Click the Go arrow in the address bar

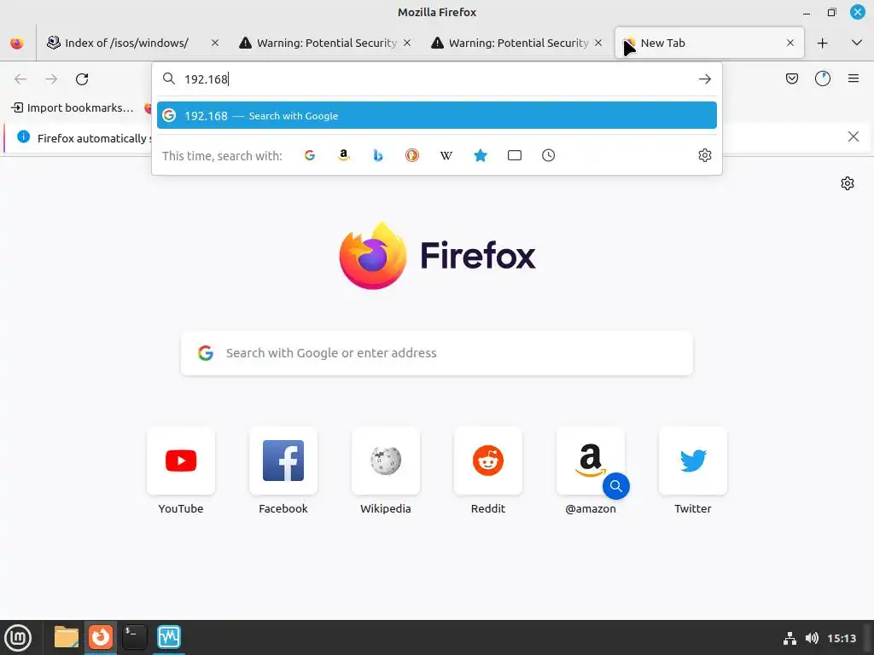pos(704,79)
